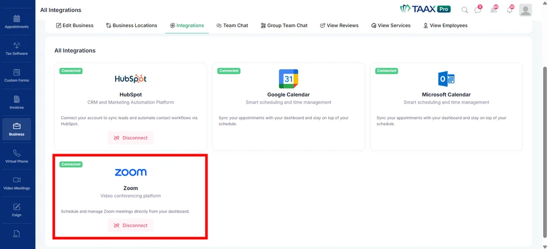Viewport: 548px width, 249px height.
Task: Click the Microsoft Calendar Outlook logo
Action: click(446, 79)
